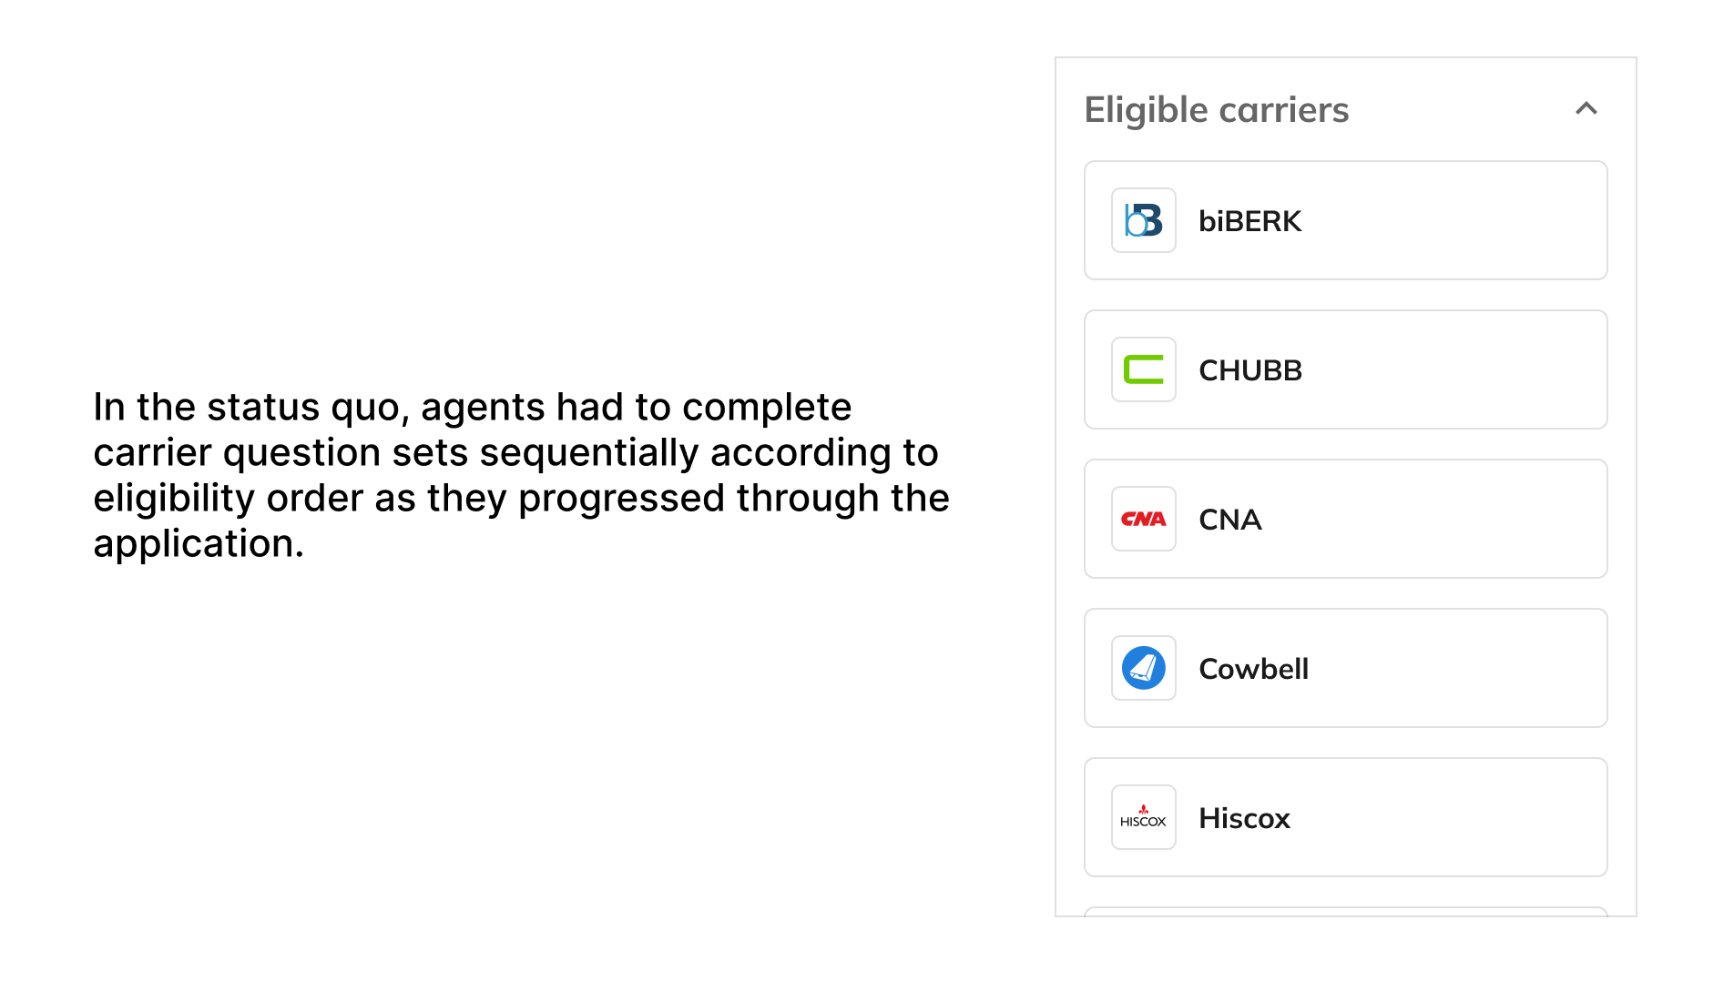Click the Hiscox carrier name text
1734x1001 pixels.
(x=1244, y=818)
